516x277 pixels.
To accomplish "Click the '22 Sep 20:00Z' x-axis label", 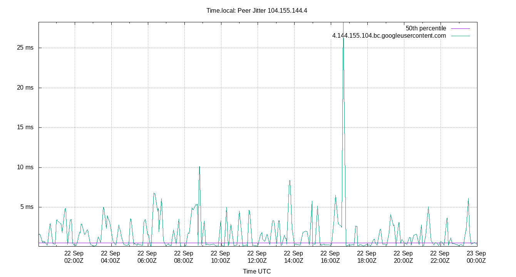I will click(x=403, y=257).
